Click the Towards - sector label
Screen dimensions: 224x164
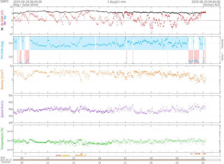point(222,43)
